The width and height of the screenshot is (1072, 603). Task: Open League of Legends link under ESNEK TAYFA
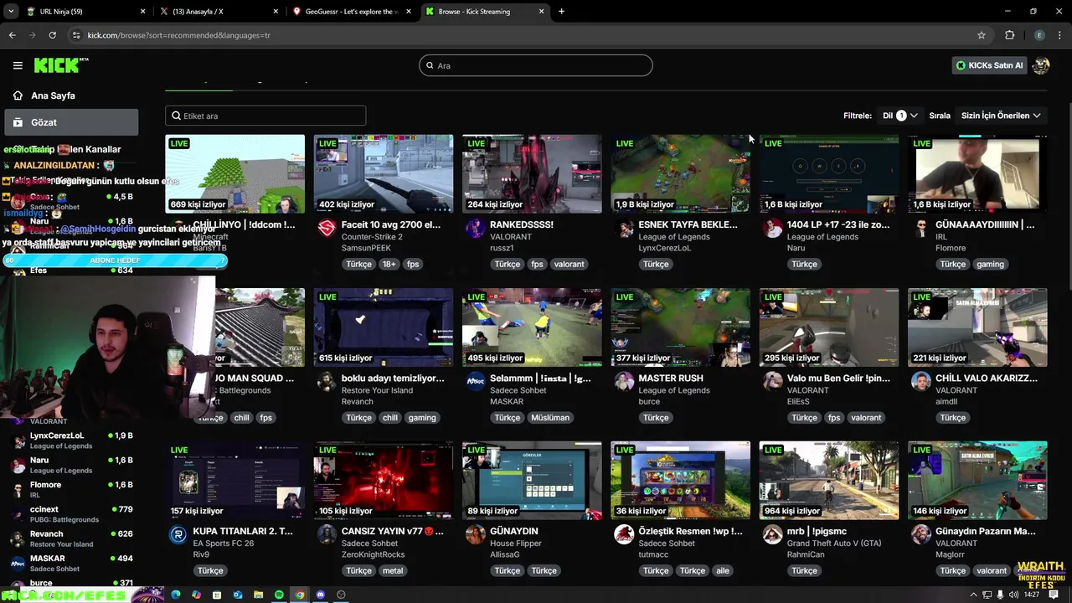click(673, 237)
